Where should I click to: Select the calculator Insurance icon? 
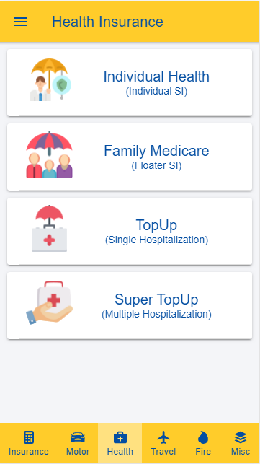(x=29, y=437)
